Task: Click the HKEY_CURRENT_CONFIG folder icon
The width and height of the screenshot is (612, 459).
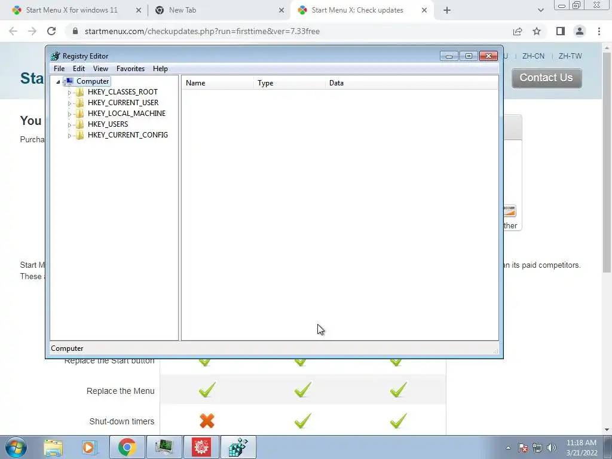Action: click(x=79, y=135)
